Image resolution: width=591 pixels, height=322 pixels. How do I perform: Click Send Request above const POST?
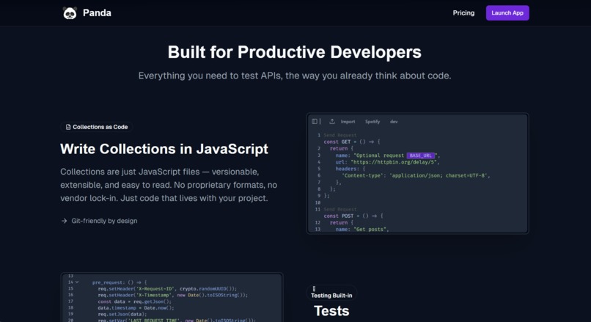(x=340, y=209)
